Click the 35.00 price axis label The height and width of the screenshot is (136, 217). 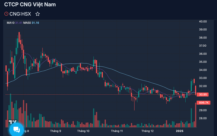pos(203,62)
